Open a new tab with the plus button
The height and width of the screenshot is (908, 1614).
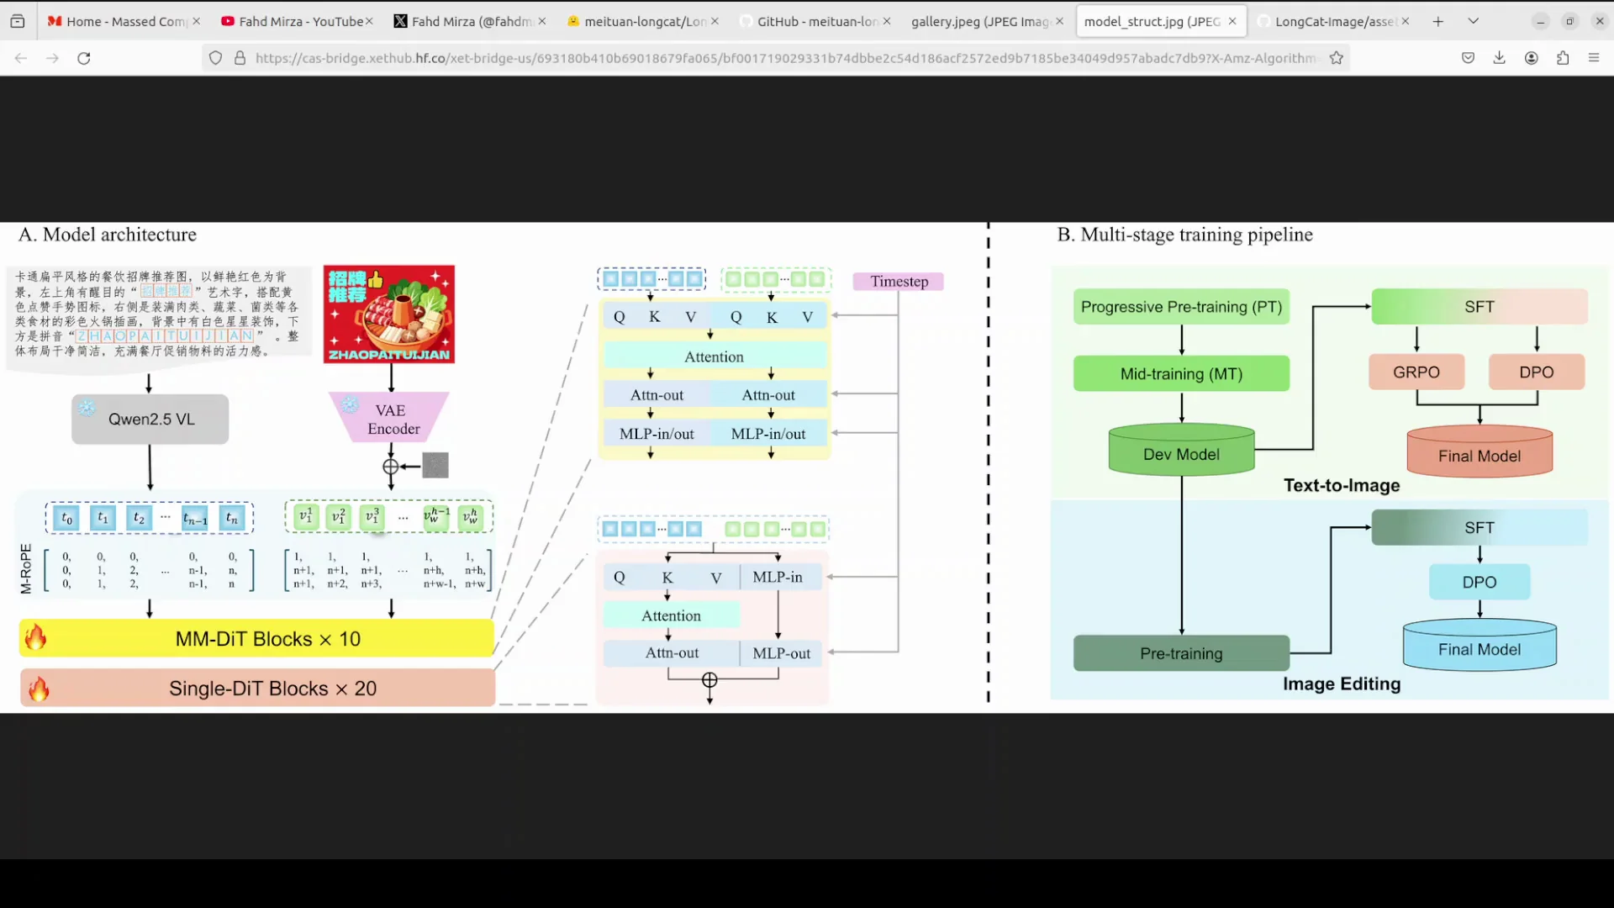(x=1438, y=21)
